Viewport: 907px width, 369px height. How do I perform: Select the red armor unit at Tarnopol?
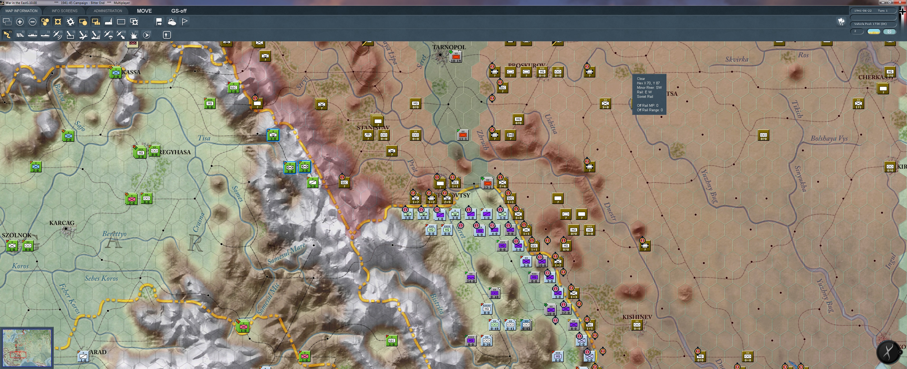[x=456, y=57]
